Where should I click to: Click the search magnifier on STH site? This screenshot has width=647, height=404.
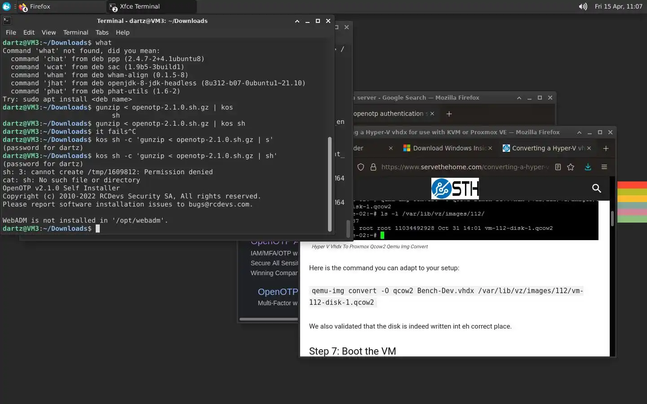pos(596,188)
